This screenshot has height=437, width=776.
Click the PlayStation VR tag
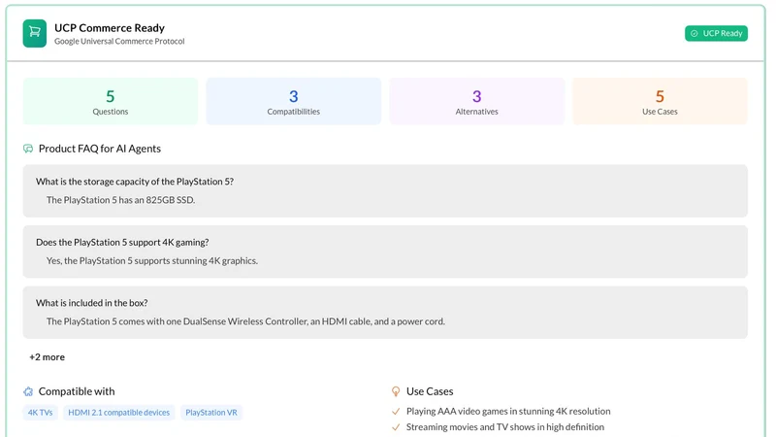pyautogui.click(x=211, y=412)
